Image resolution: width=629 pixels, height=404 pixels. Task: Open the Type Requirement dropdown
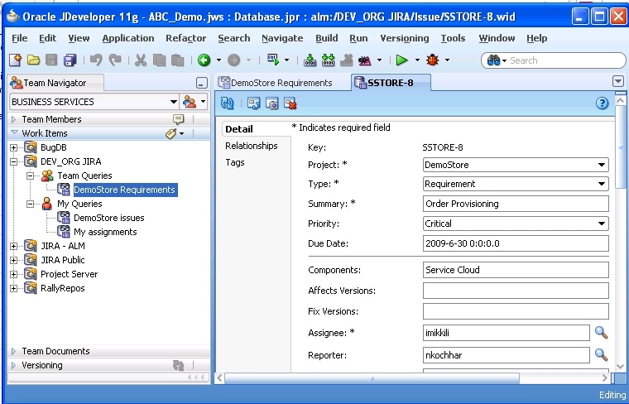point(602,184)
